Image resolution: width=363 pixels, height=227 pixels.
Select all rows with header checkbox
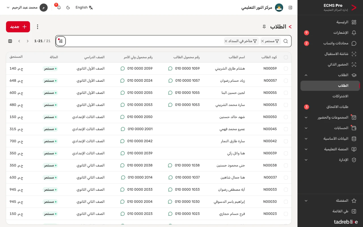(x=286, y=57)
